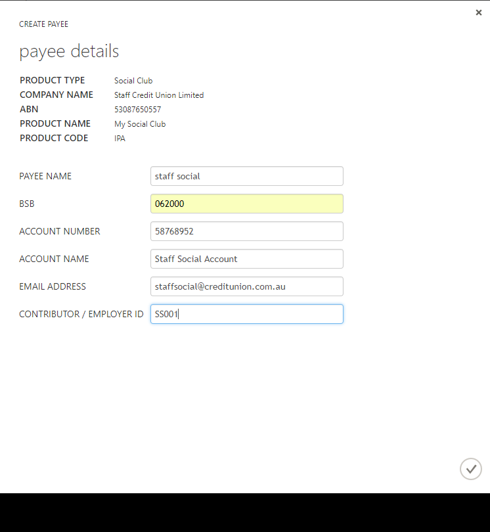Screen dimensions: 490x532
Task: Click the My Social Club product name
Action: pyautogui.click(x=140, y=124)
